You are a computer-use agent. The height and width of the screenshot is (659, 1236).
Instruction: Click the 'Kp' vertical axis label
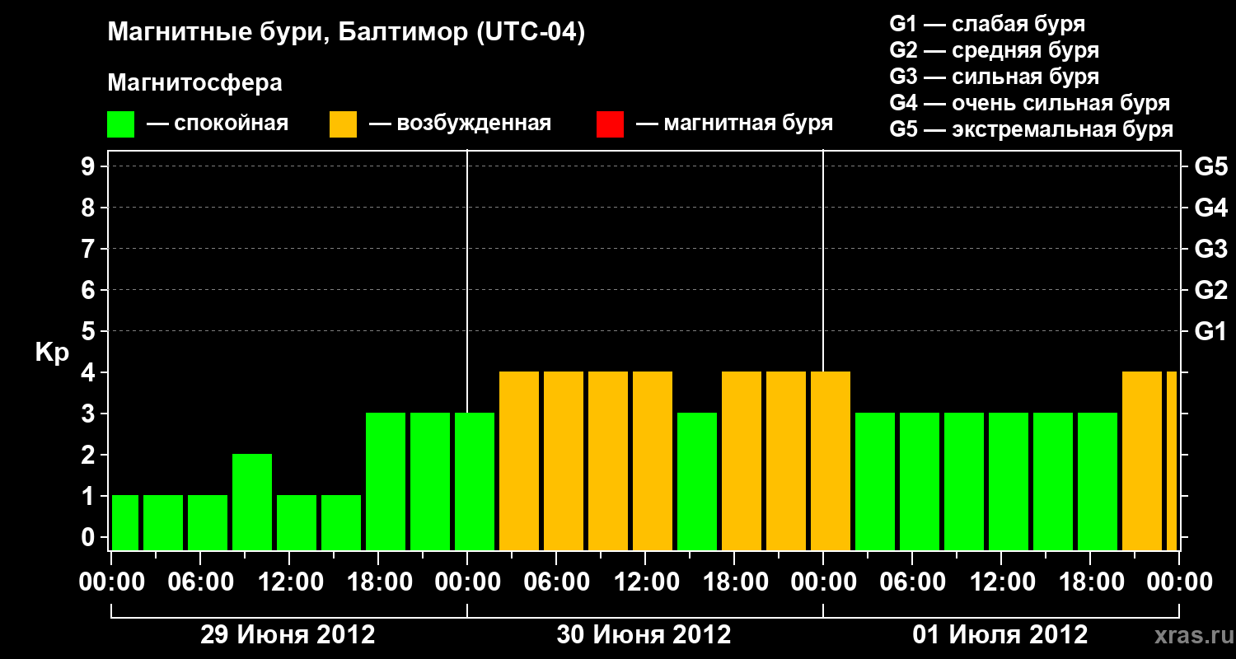(52, 353)
